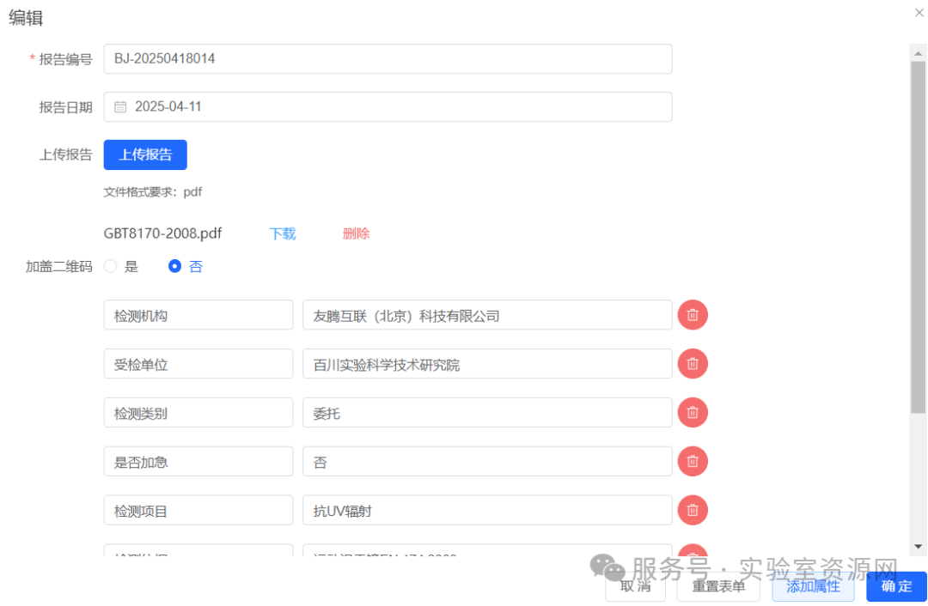928x606 pixels.
Task: Delete the 检测类别 attribute row
Action: 693,412
